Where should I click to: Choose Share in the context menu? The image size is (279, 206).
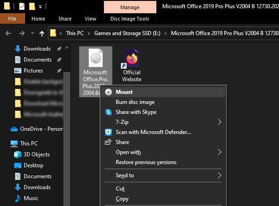click(163, 142)
